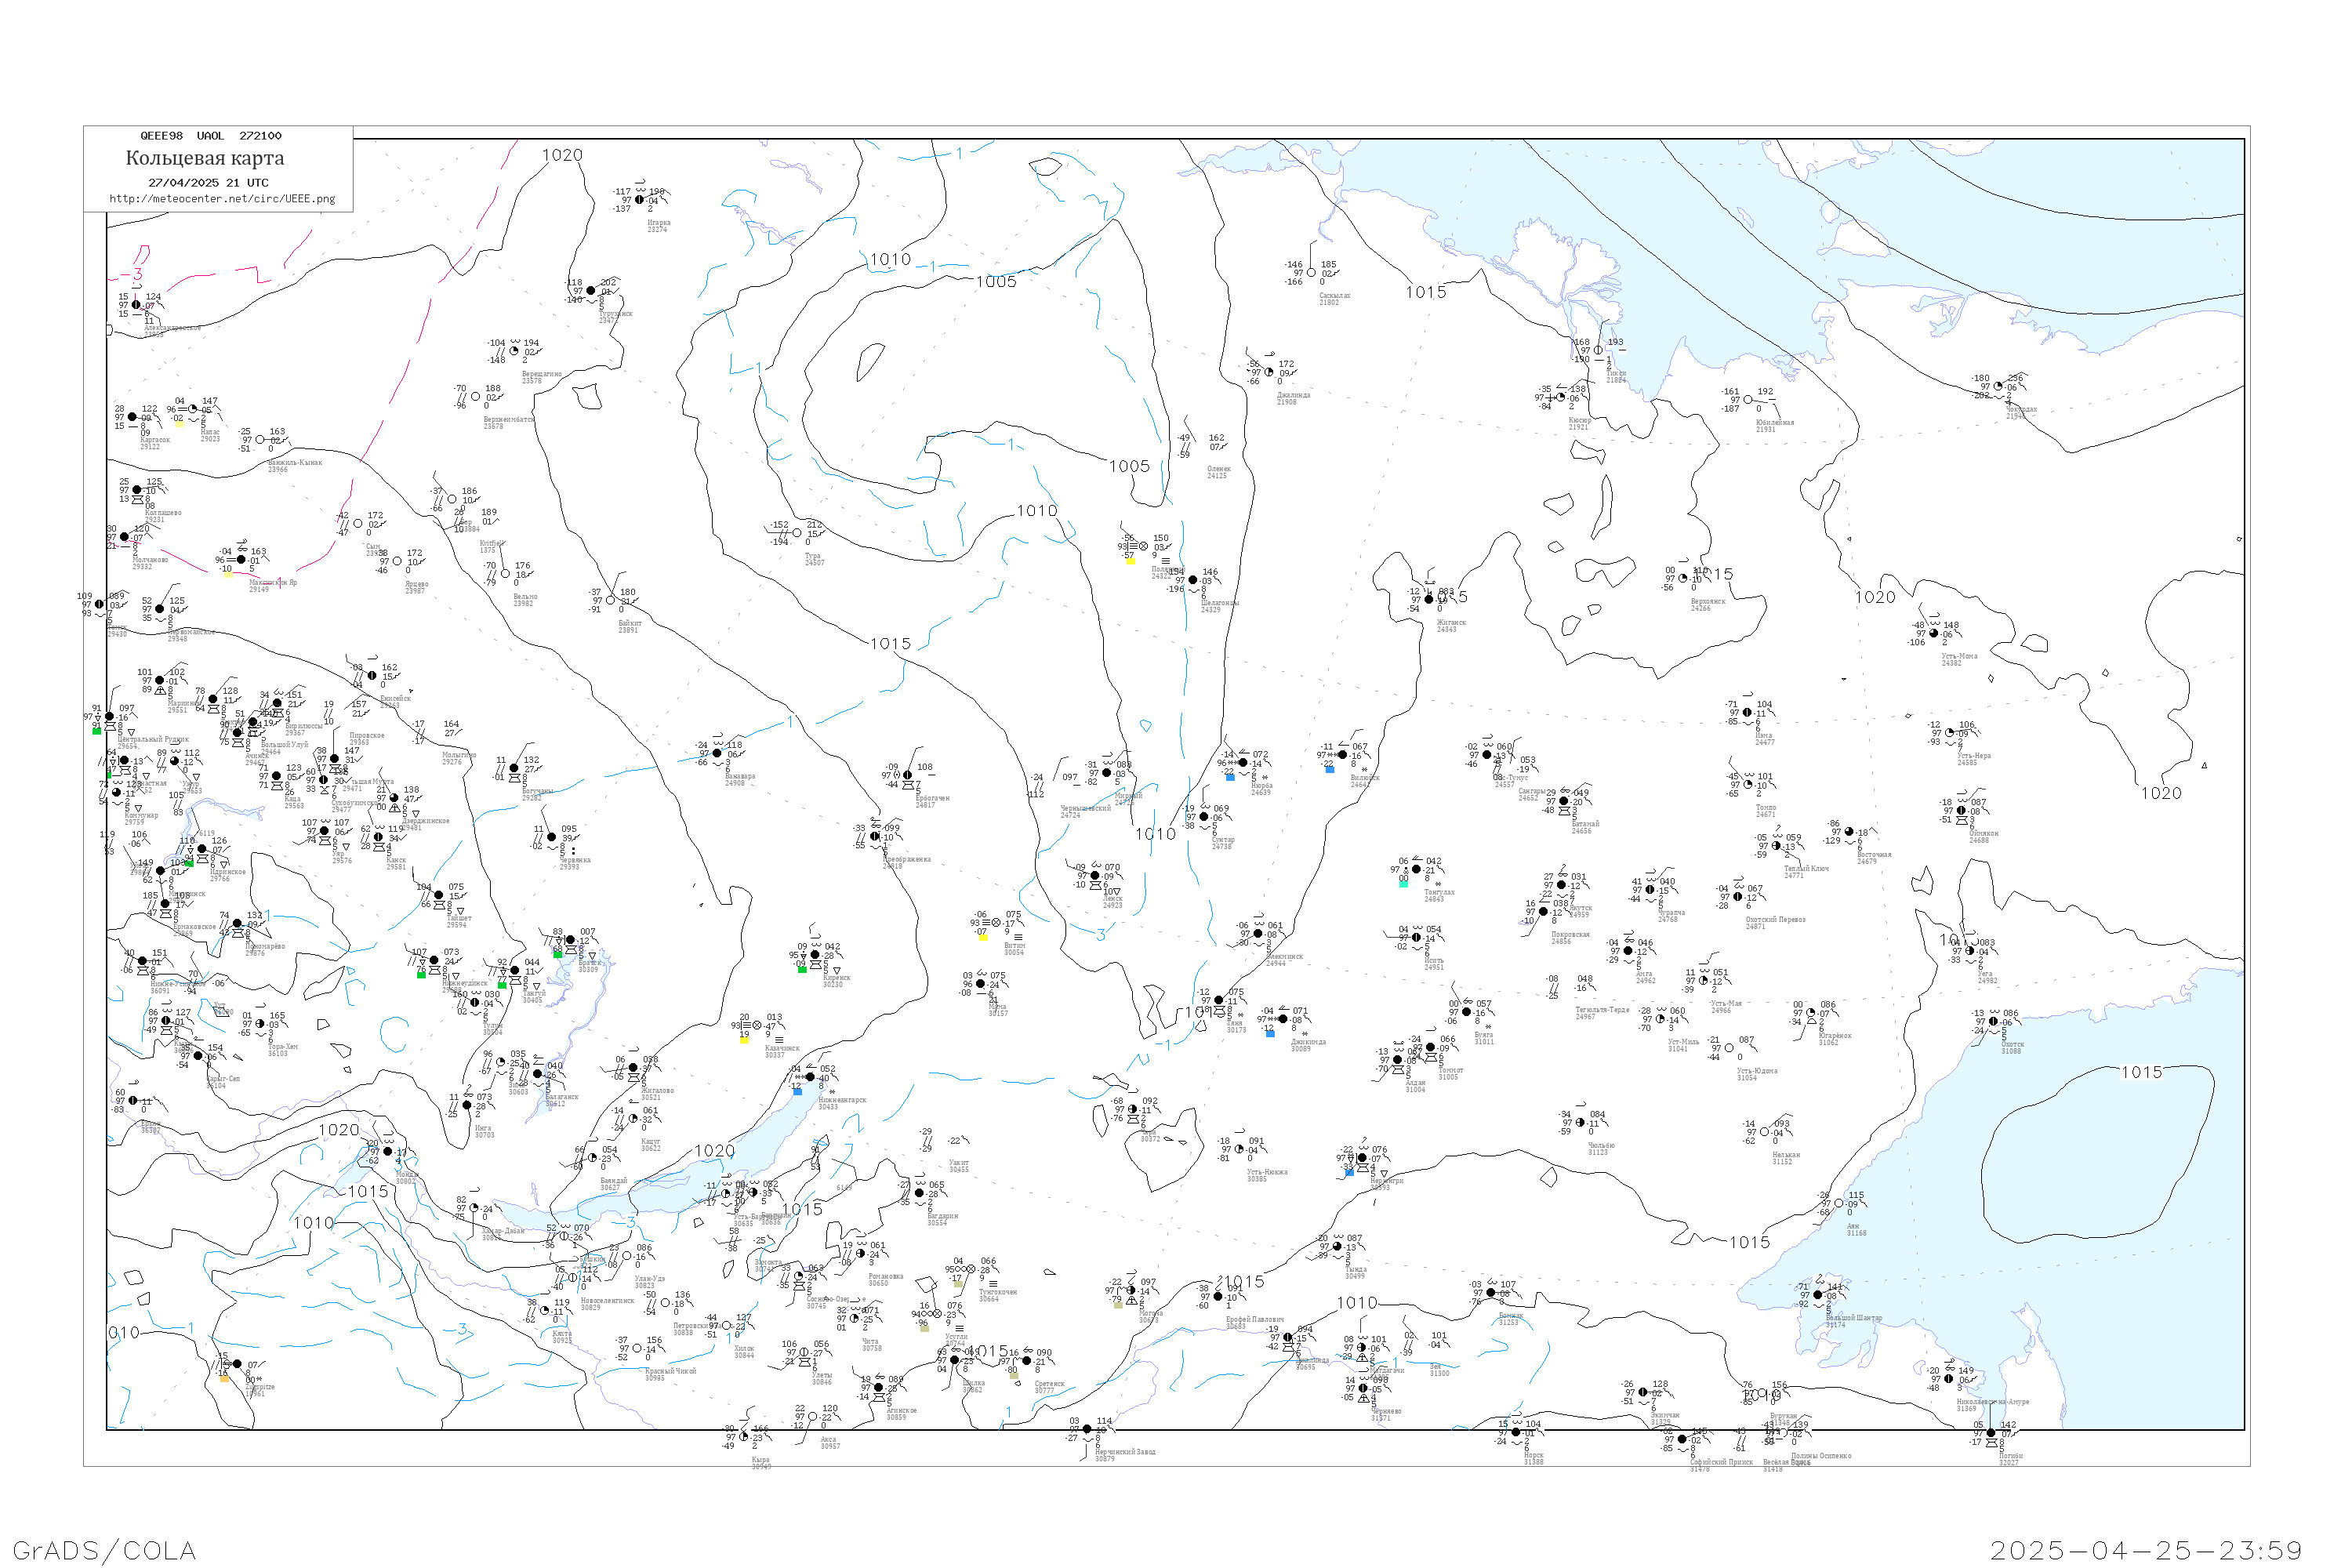
Task: Select the Кюсюр station cloud symbol
Action: [x=1561, y=398]
